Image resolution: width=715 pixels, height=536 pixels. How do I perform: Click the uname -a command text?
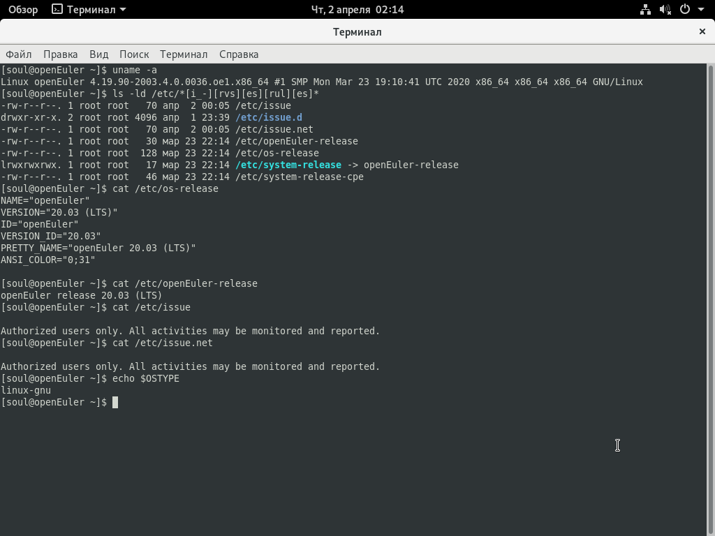pyautogui.click(x=135, y=70)
